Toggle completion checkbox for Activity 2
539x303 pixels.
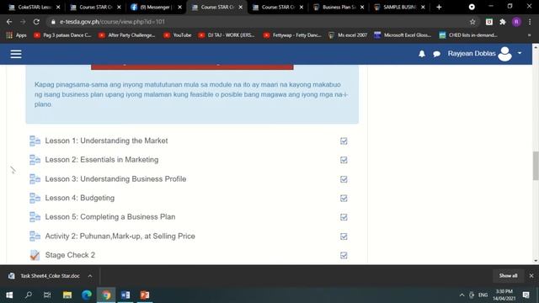(x=344, y=237)
